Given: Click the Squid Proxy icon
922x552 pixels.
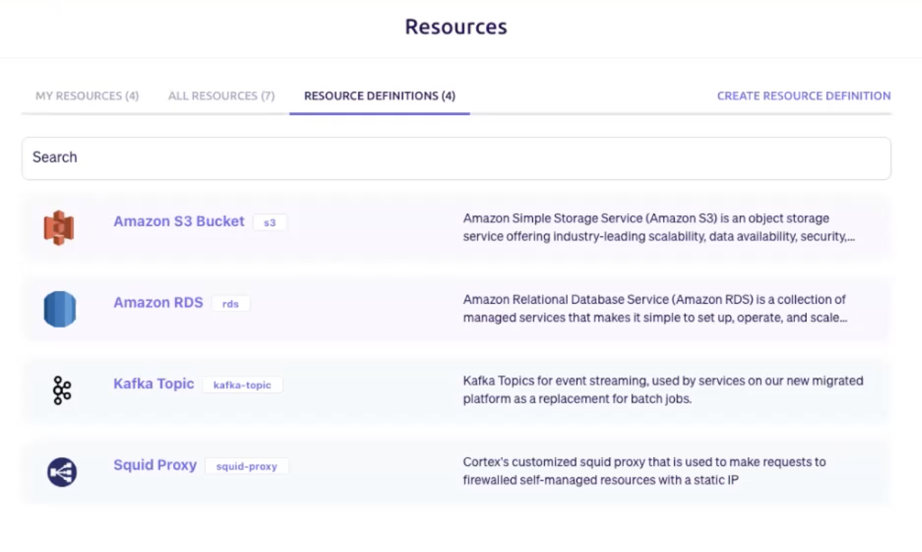Looking at the screenshot, I should 62,472.
